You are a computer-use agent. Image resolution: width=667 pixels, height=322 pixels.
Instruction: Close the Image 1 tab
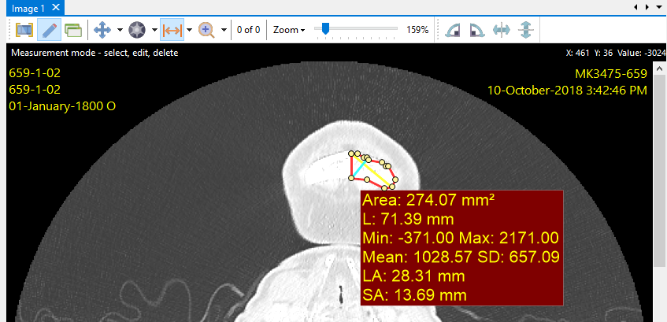pyautogui.click(x=56, y=8)
